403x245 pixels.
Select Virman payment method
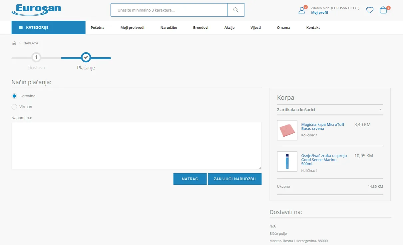14,107
